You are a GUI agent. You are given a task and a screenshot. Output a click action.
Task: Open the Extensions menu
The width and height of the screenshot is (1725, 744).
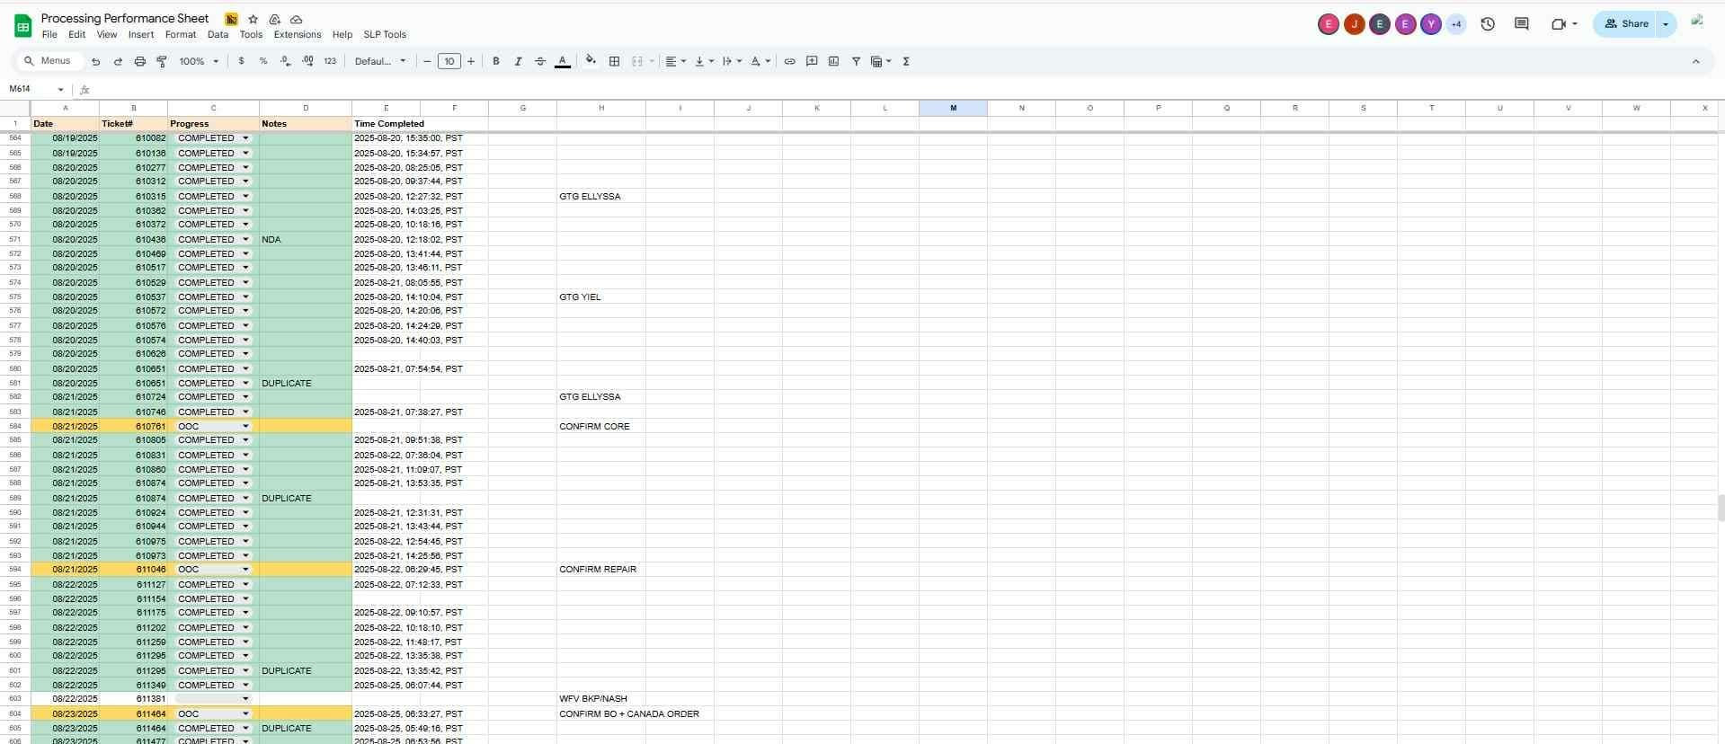coord(298,34)
